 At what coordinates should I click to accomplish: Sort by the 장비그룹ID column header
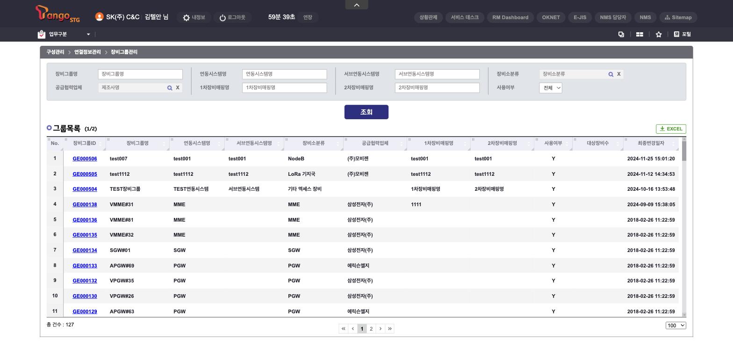(x=85, y=144)
